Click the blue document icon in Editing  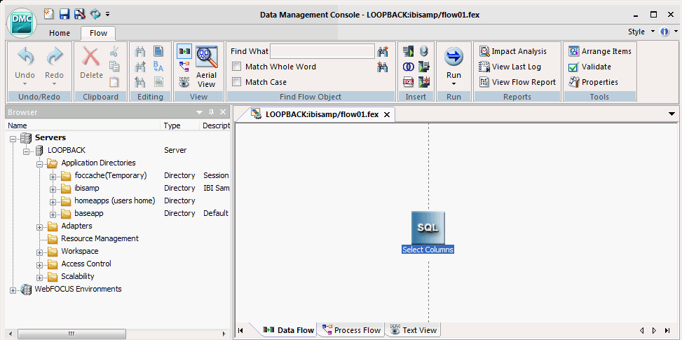[158, 51]
